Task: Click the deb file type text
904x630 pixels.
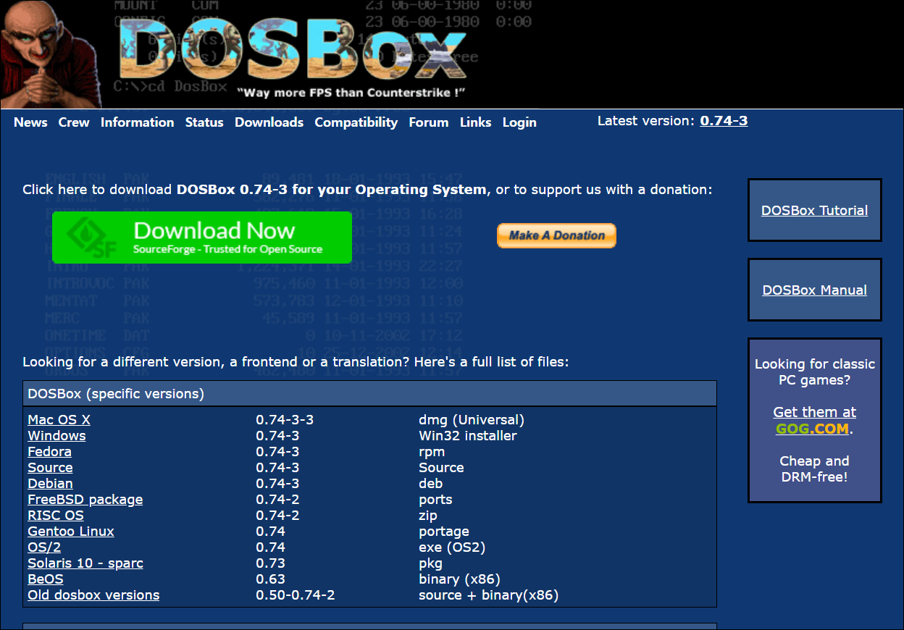Action: click(430, 484)
